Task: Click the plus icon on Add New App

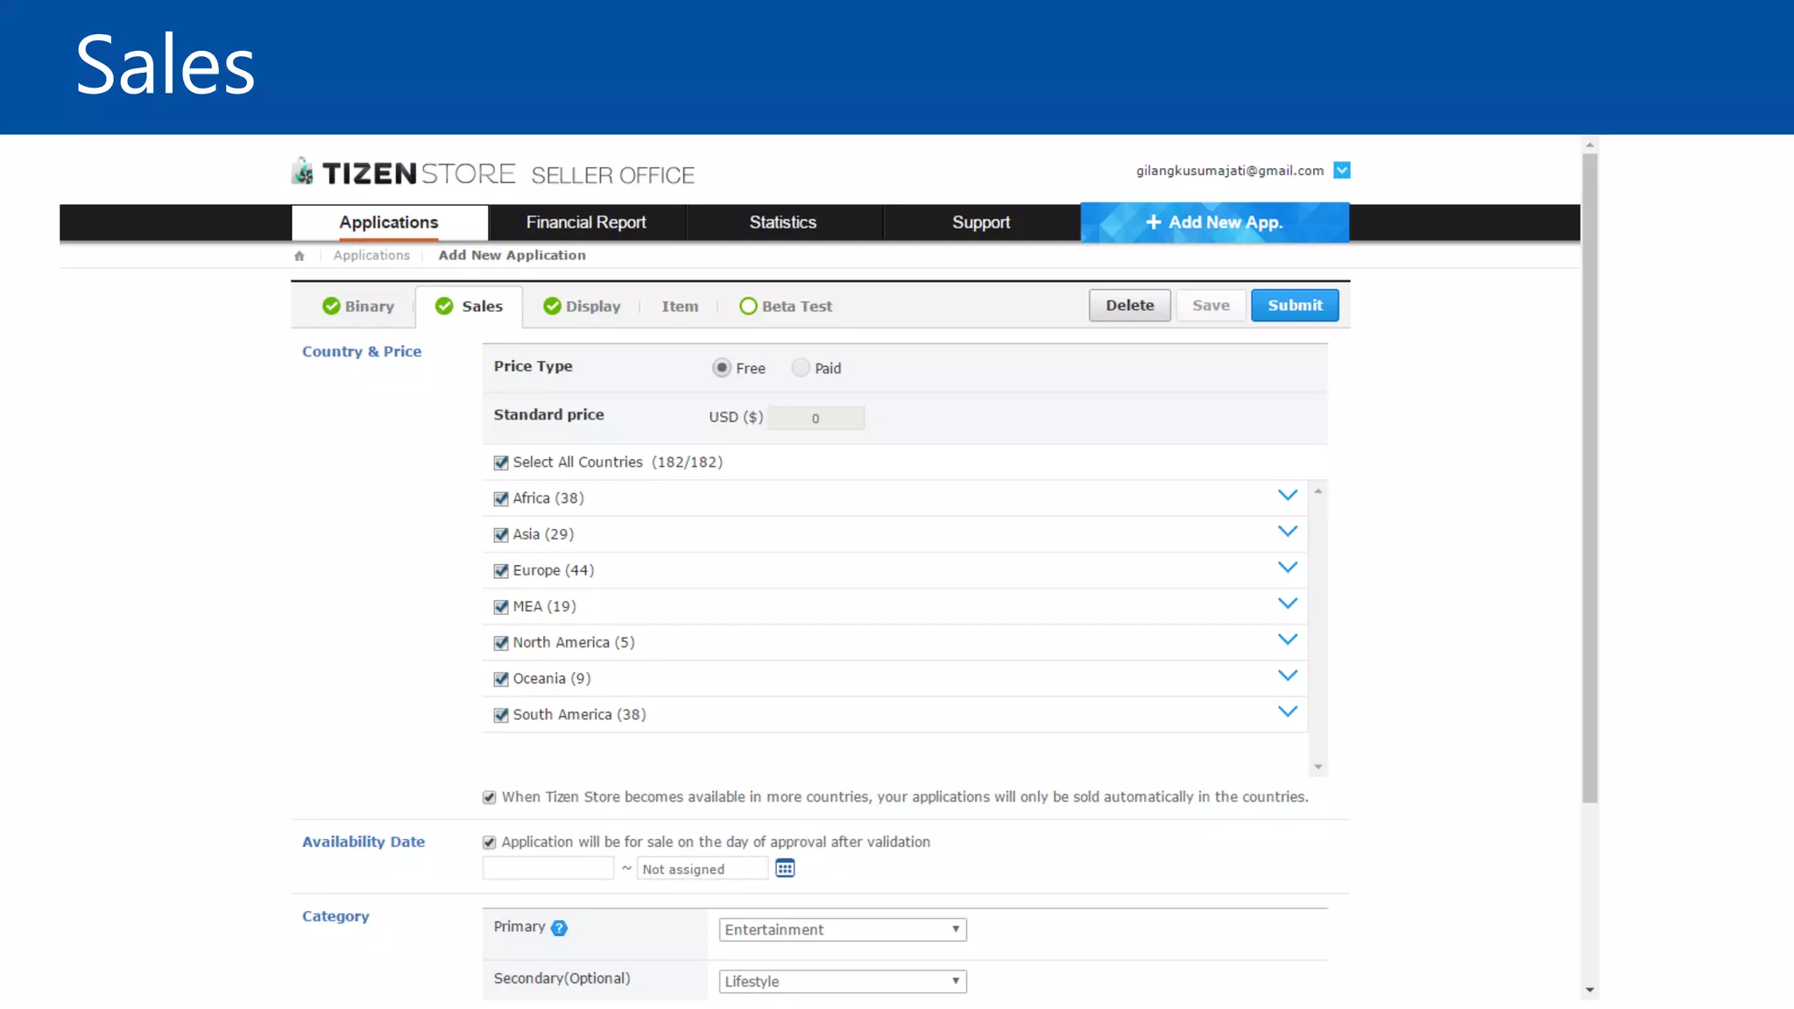Action: (x=1153, y=222)
